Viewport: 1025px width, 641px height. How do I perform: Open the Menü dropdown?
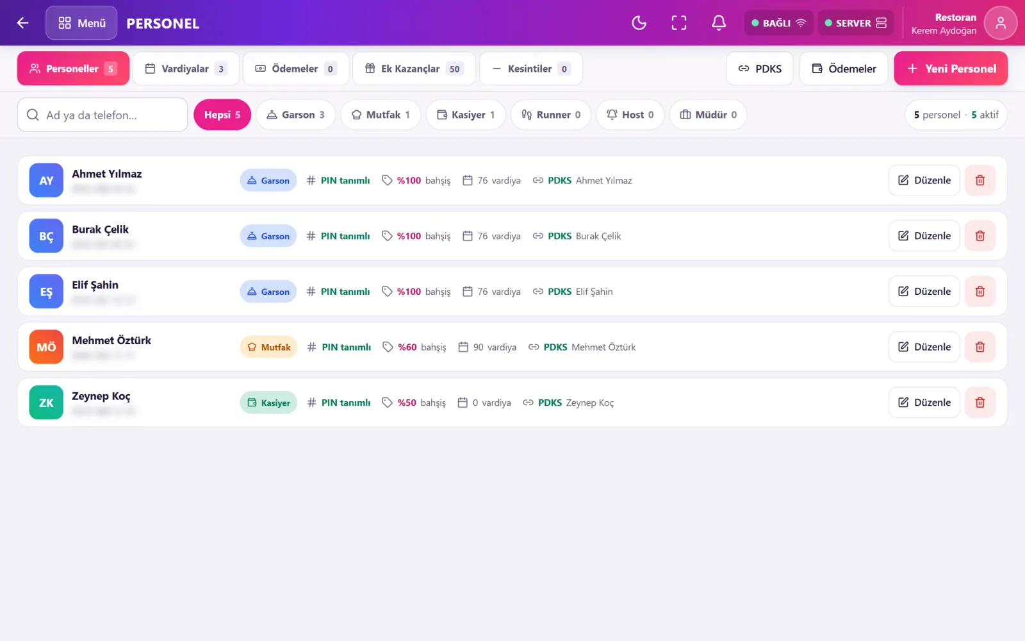click(x=81, y=23)
